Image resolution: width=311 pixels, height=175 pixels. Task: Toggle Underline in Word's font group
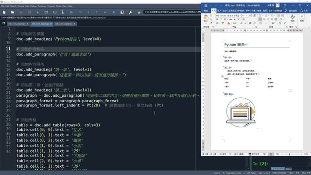click(225, 19)
